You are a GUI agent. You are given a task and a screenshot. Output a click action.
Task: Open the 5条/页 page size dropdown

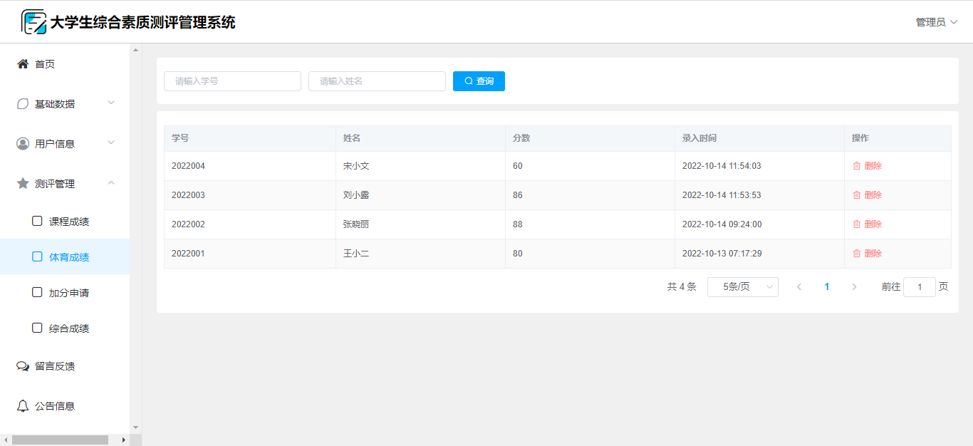coord(742,287)
